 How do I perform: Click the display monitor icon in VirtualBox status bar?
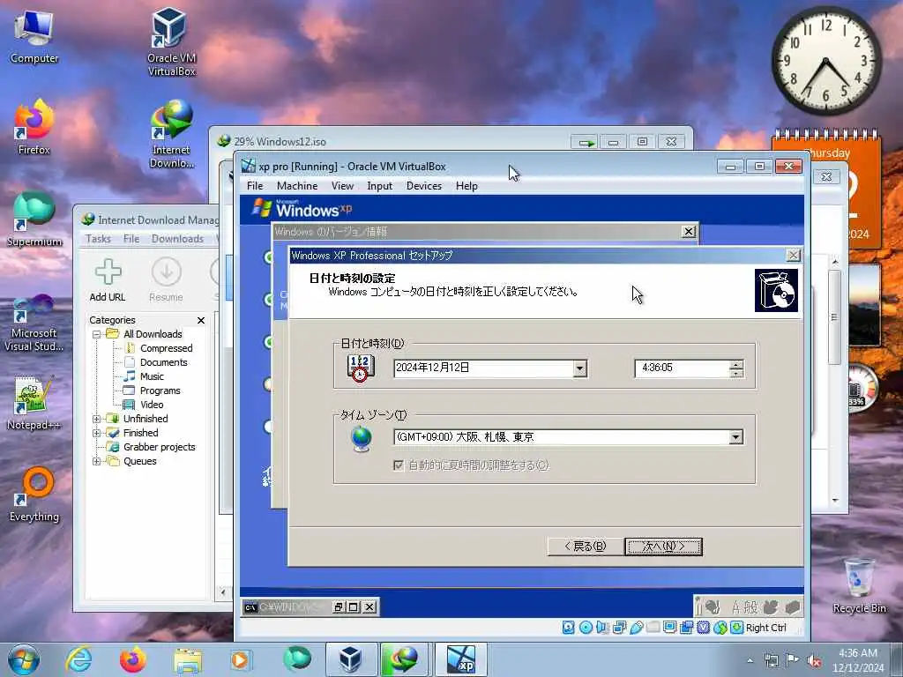pos(670,628)
